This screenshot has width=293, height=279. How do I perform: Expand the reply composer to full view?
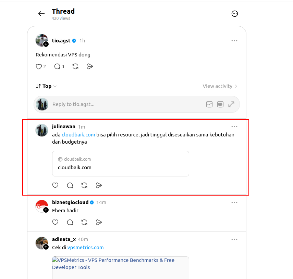(231, 104)
